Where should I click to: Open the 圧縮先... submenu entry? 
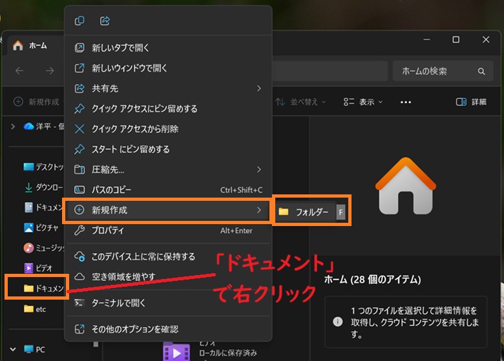[x=168, y=169]
